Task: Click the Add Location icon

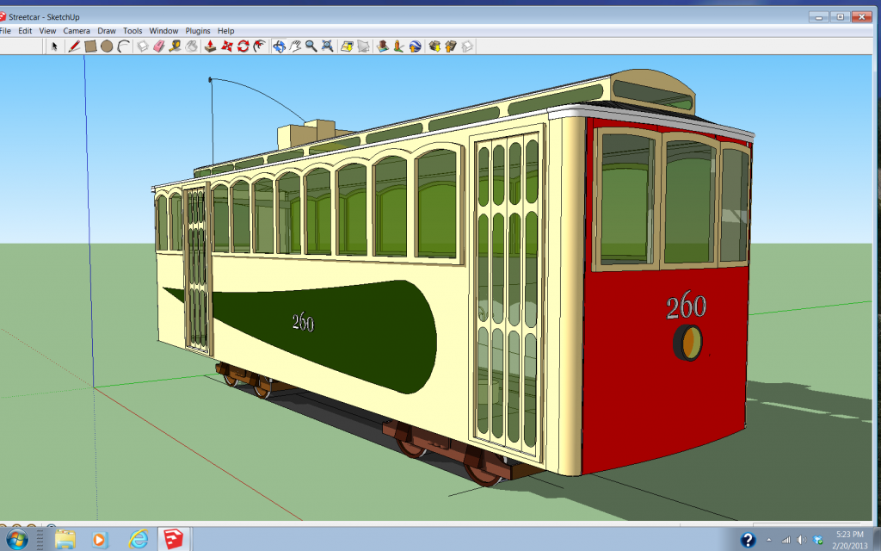Action: [x=347, y=46]
